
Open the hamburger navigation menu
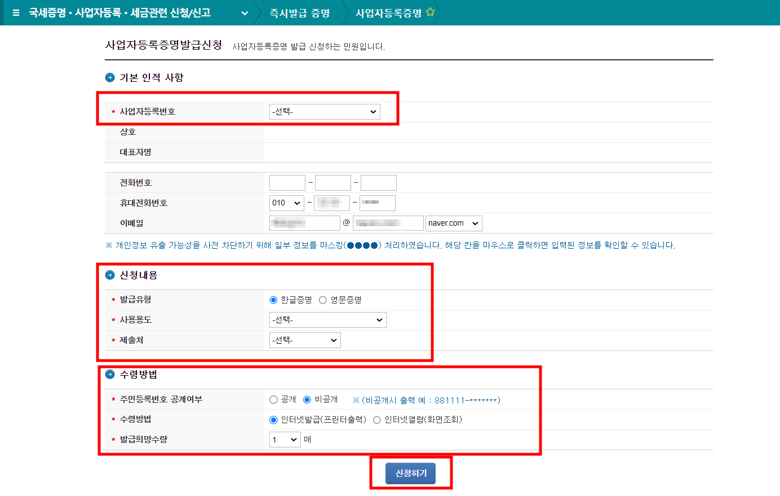15,11
